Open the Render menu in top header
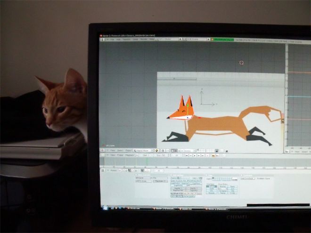 (x=143, y=40)
